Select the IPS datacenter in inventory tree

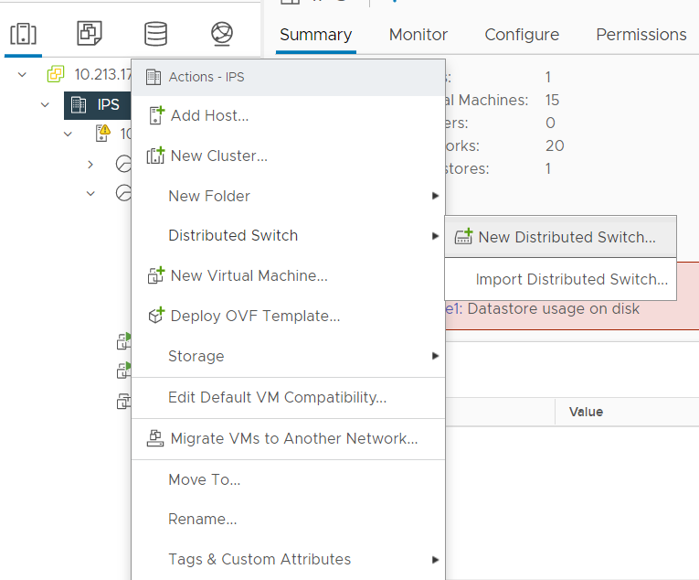click(97, 105)
